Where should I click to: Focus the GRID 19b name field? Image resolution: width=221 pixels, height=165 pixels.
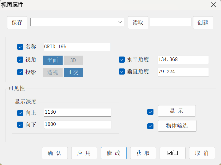(77, 47)
